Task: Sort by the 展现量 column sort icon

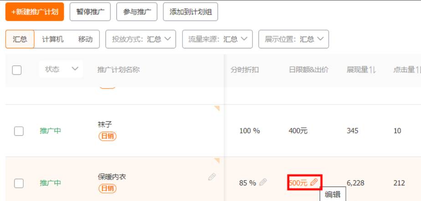Action: point(372,70)
